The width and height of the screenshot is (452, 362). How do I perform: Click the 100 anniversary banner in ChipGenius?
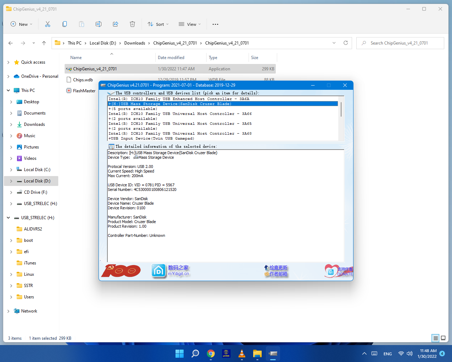121,271
